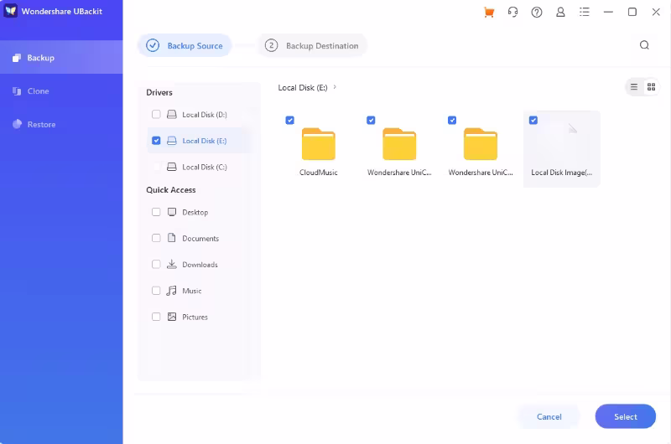Uncheck the CloudMusic folder checkbox

[x=289, y=120]
